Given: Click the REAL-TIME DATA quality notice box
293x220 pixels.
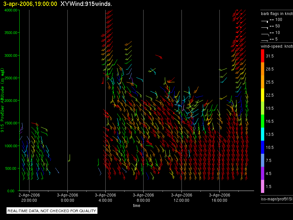Looking at the screenshot, I should (x=52, y=211).
